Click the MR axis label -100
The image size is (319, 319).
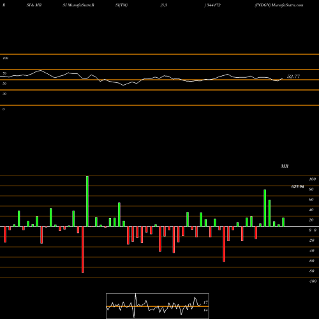pyautogui.click(x=313, y=281)
